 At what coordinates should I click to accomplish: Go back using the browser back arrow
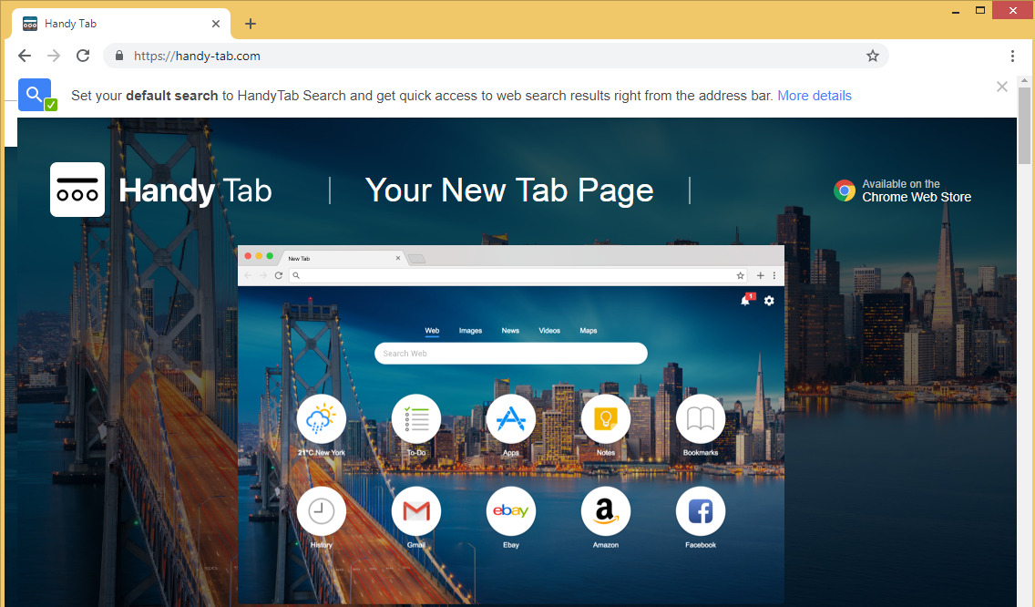coord(25,57)
